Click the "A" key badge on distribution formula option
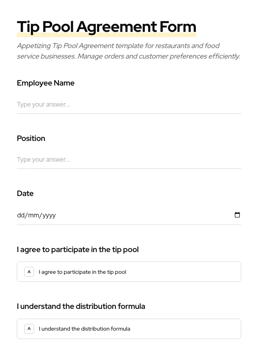Screen dimensions: 258x359 pyautogui.click(x=29, y=328)
